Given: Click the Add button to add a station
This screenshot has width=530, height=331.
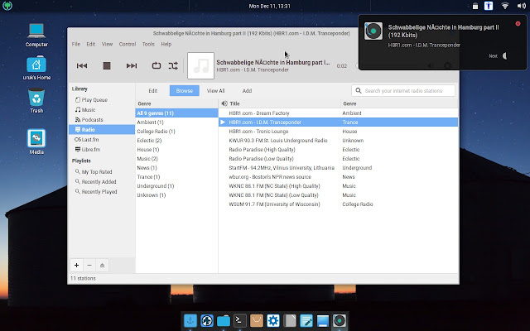Looking at the screenshot, I should pos(247,90).
